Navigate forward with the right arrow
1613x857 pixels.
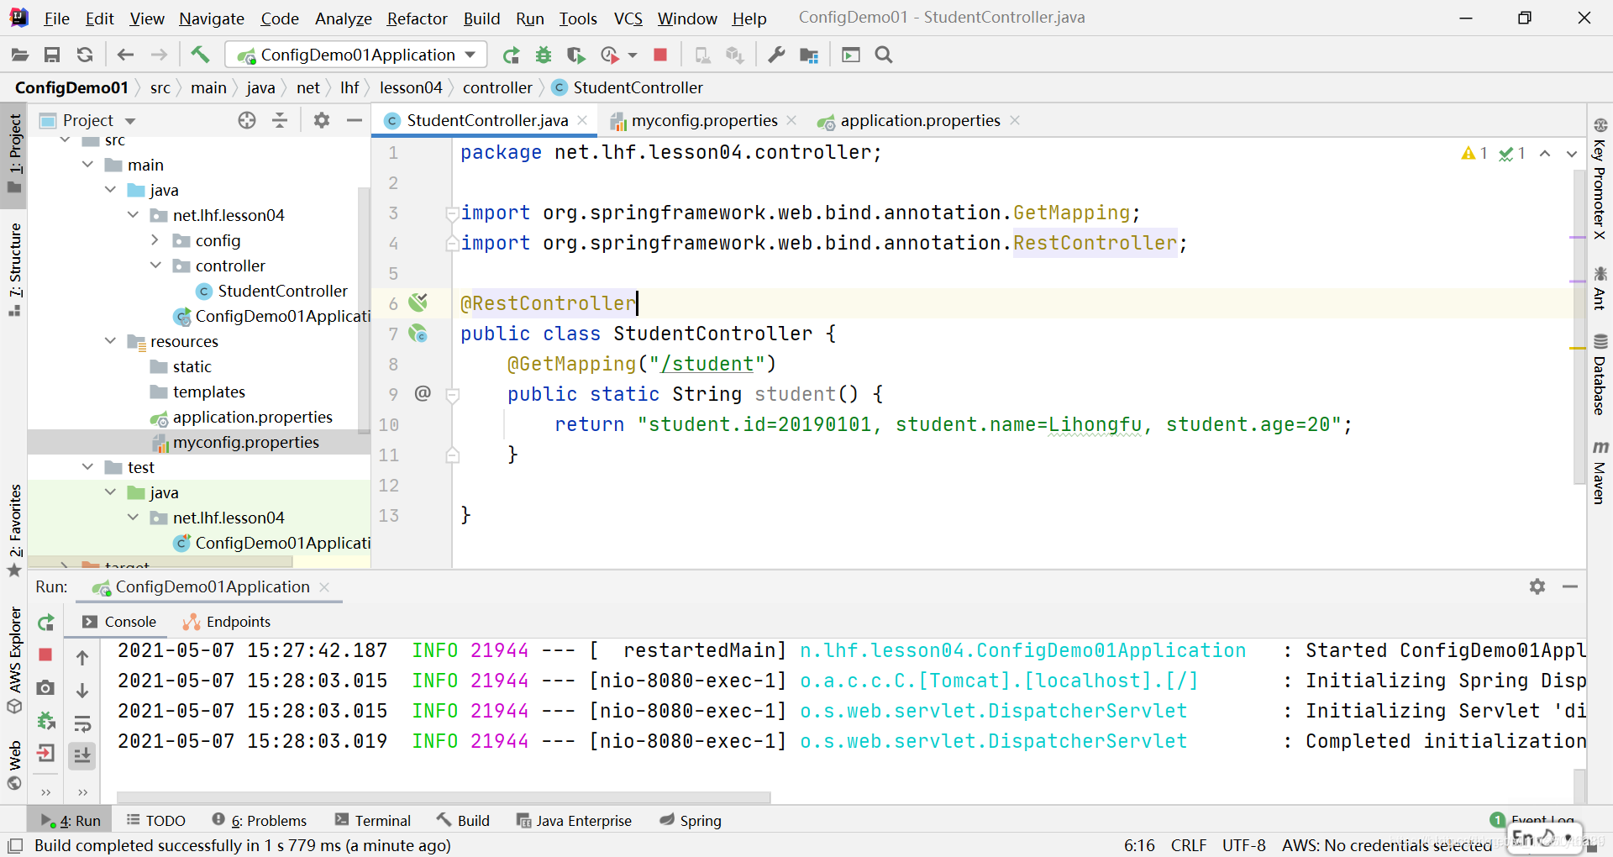[159, 55]
